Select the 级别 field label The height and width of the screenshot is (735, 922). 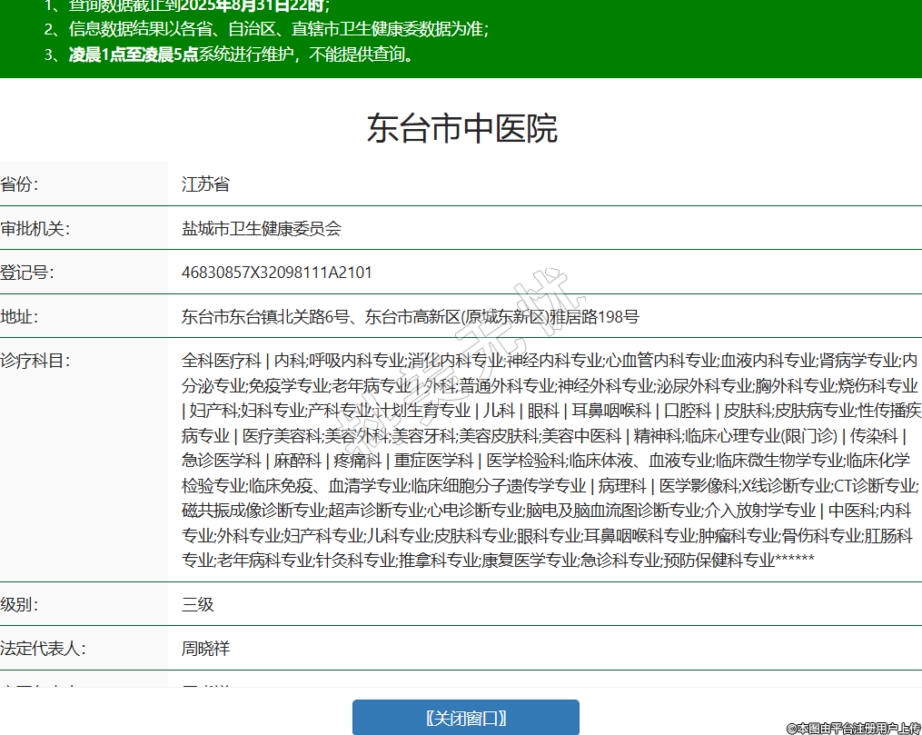[20, 604]
